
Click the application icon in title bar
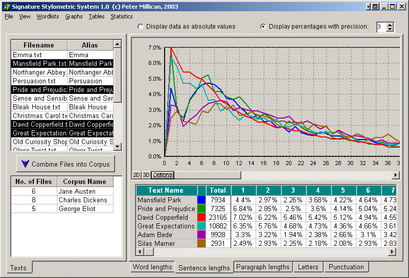tap(7, 7)
